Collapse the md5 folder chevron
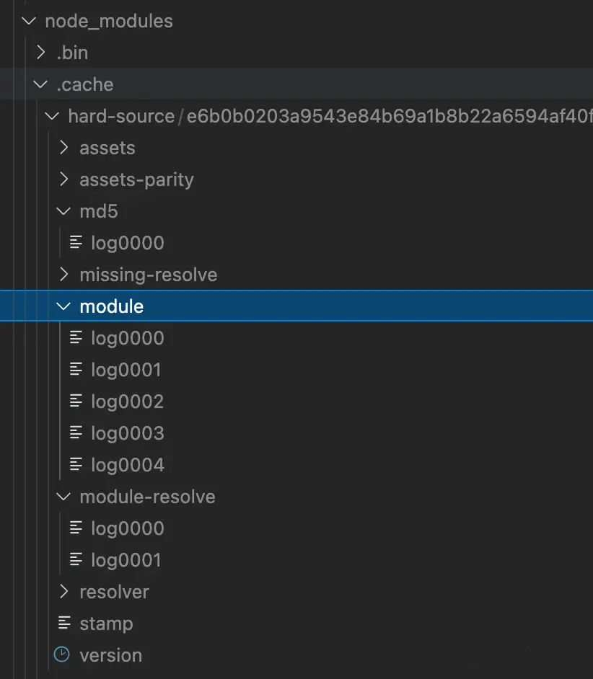Image resolution: width=593 pixels, height=679 pixels. point(63,210)
